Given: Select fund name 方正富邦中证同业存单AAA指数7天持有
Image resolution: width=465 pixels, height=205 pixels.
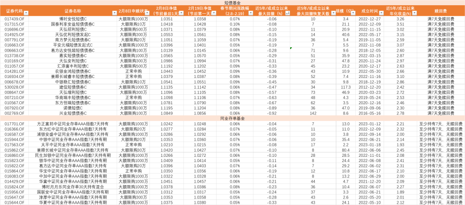Looking at the screenshot, I should tap(73, 124).
